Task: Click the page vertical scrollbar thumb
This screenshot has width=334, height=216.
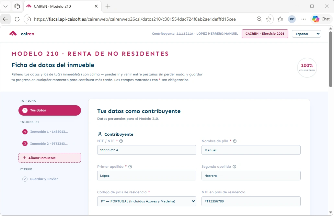Action: click(330, 59)
